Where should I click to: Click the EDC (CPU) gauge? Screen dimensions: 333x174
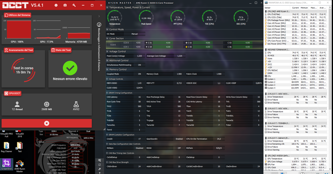click(x=241, y=18)
